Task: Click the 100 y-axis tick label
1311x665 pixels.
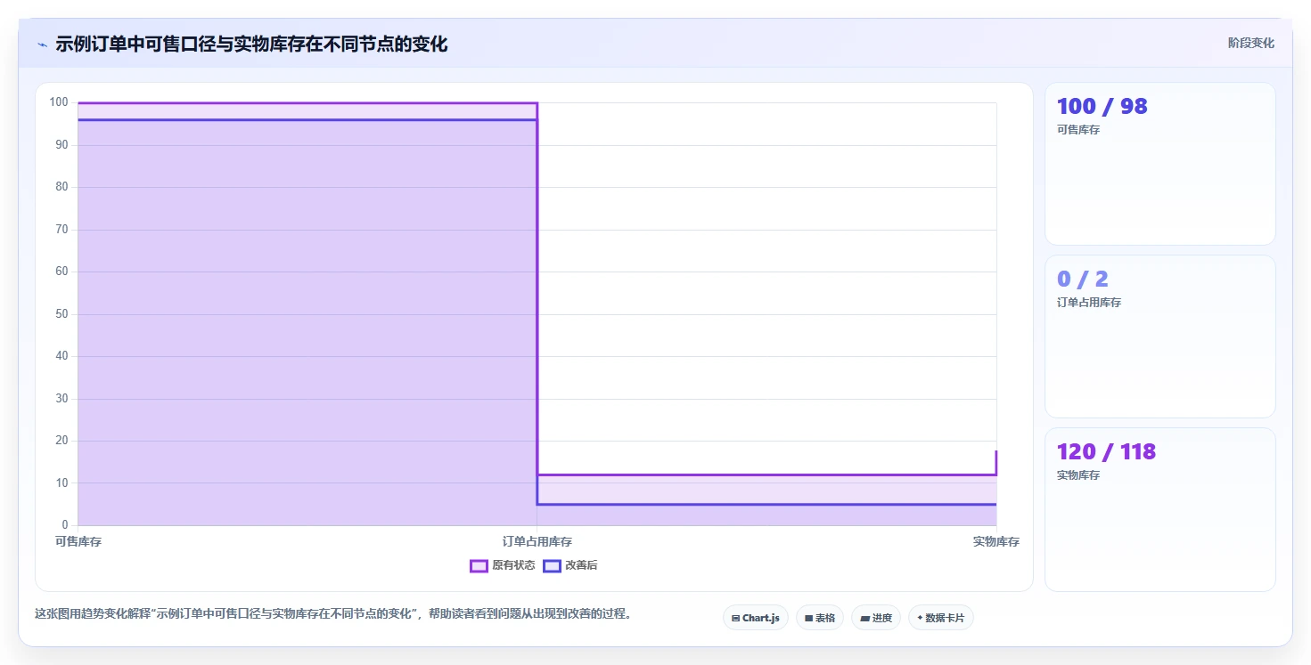Action: tap(59, 102)
